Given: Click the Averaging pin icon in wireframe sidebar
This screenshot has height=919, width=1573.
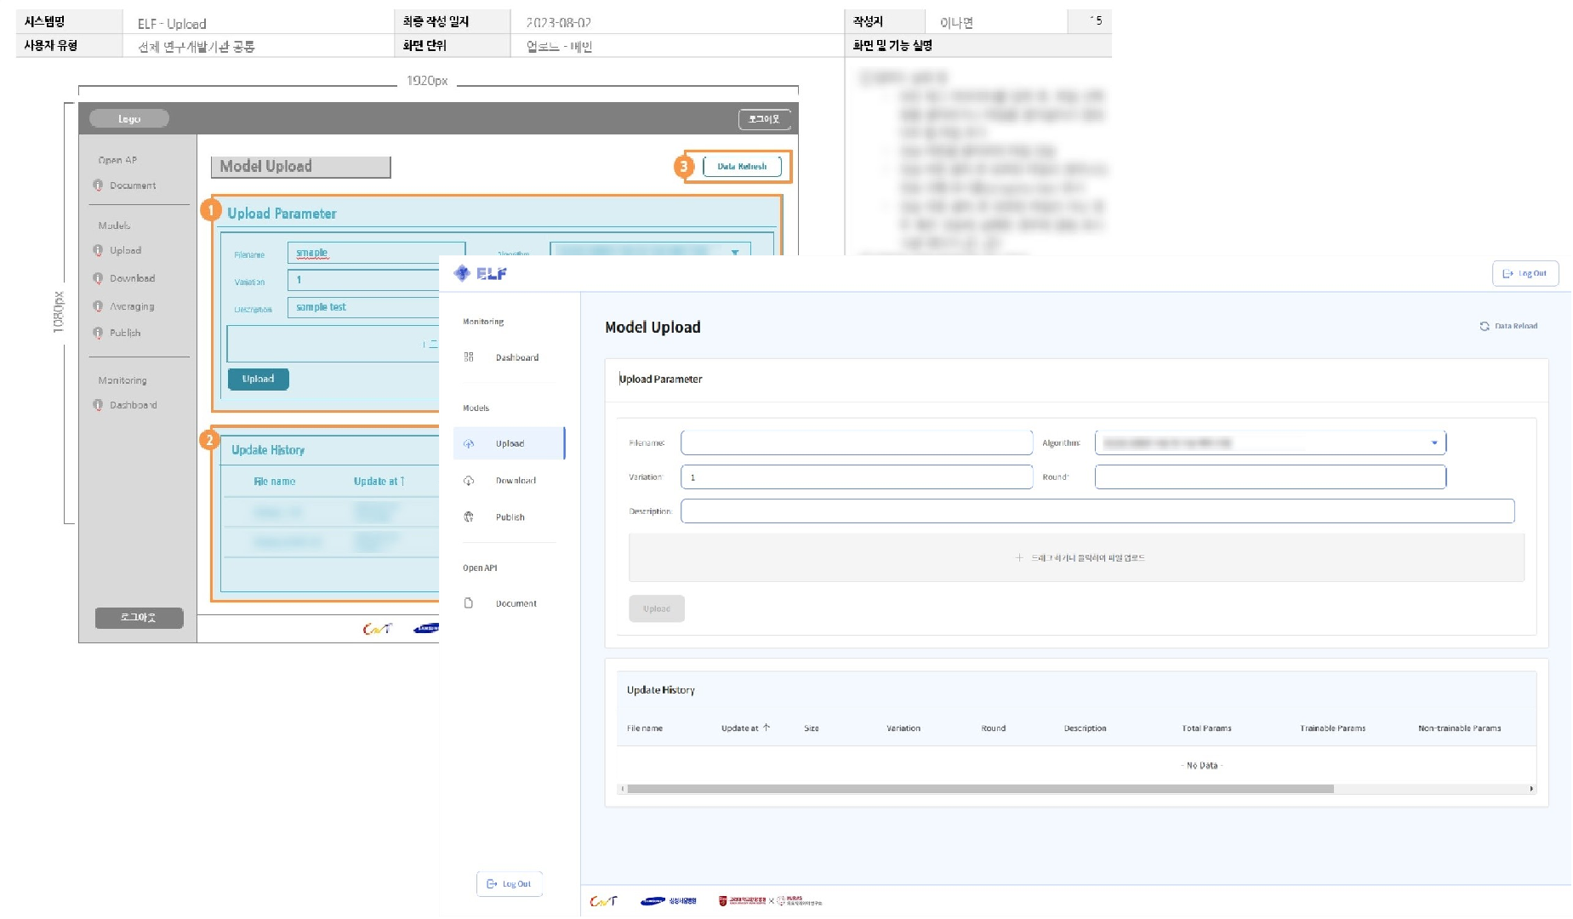Looking at the screenshot, I should (x=98, y=306).
